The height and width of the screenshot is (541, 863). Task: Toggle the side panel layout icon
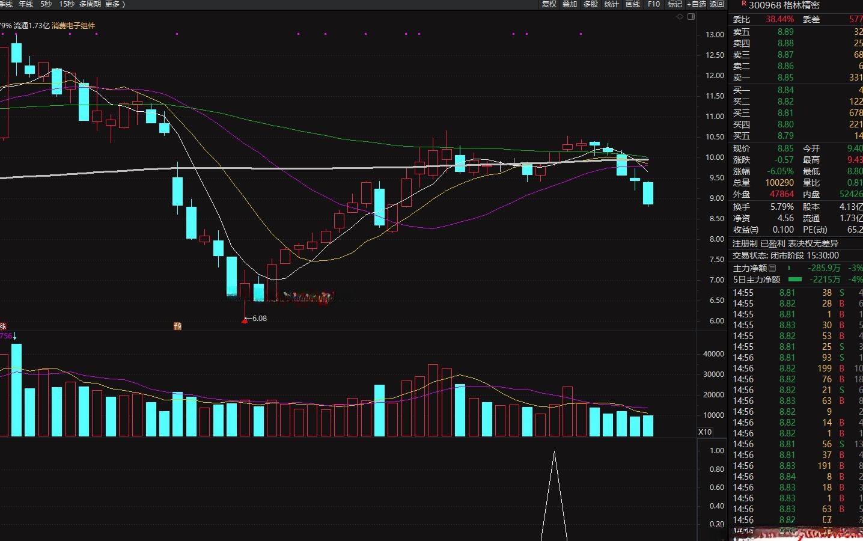coord(691,17)
